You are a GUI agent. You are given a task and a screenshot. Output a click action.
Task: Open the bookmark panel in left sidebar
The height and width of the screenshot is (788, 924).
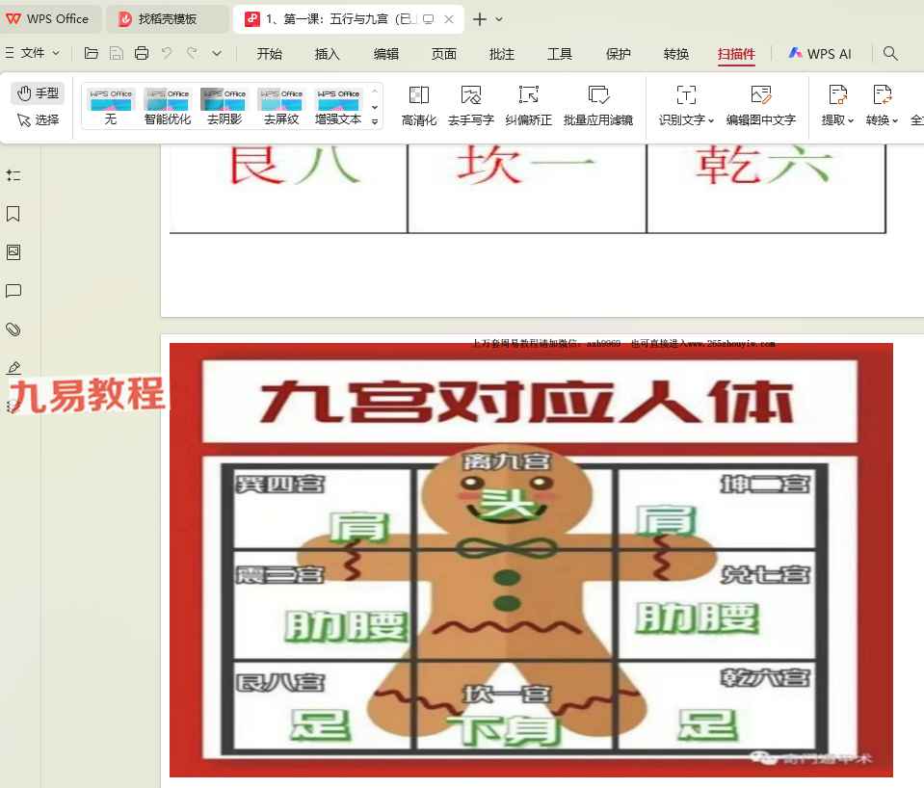click(x=13, y=214)
